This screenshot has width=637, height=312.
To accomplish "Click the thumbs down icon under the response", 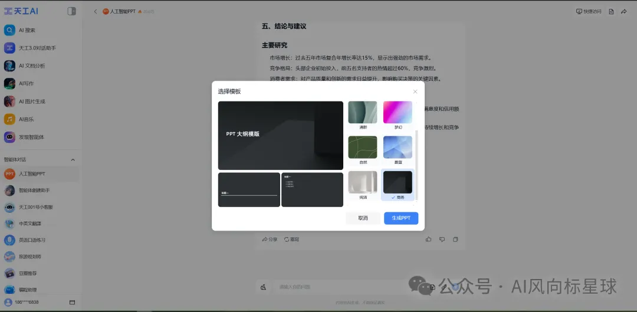I will (x=442, y=239).
